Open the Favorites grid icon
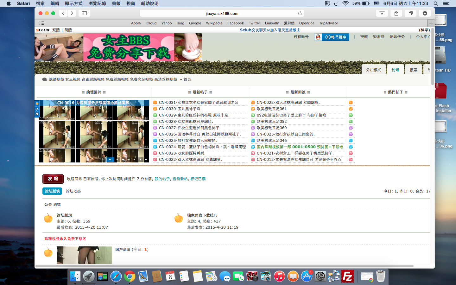 [42, 23]
